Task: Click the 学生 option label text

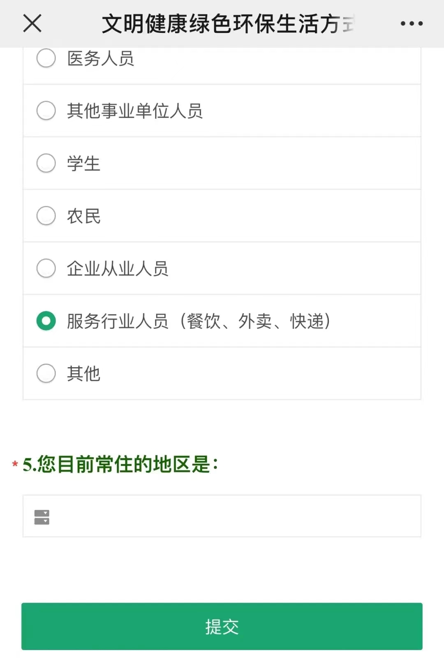Action: [83, 164]
